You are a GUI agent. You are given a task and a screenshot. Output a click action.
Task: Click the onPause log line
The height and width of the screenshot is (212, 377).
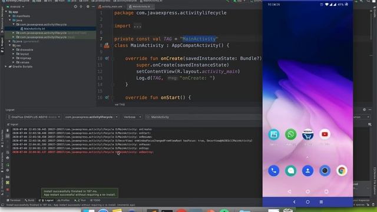click(81, 144)
